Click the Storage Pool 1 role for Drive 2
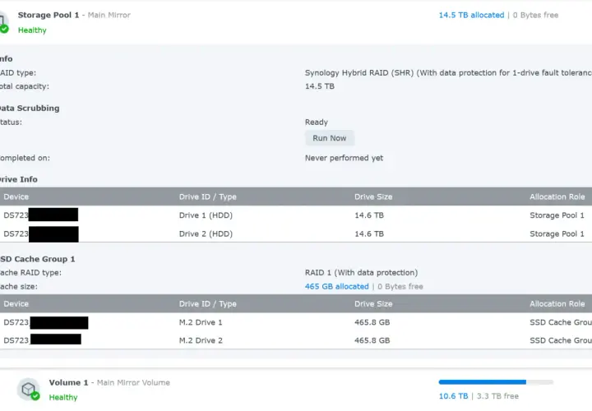Screen dimensions: 592x411 [557, 233]
